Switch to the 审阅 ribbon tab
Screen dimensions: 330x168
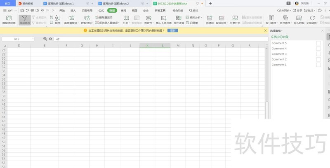coord(123,10)
